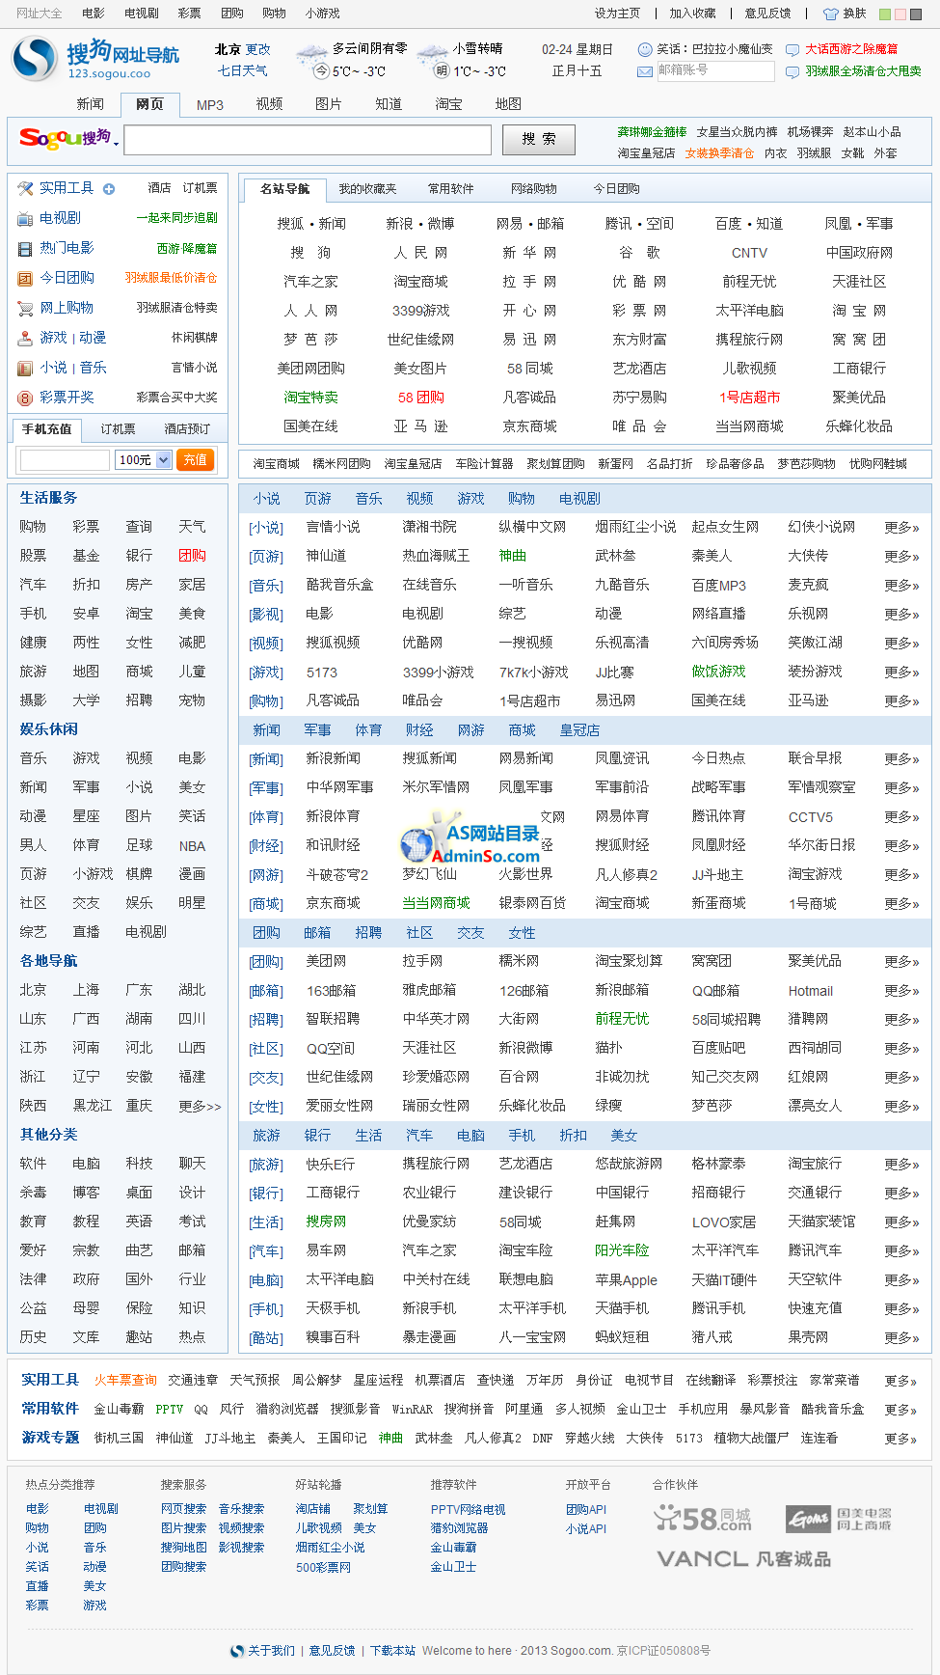Open the 淘宝特卖 link
This screenshot has height=1675, width=940.
coord(311,398)
